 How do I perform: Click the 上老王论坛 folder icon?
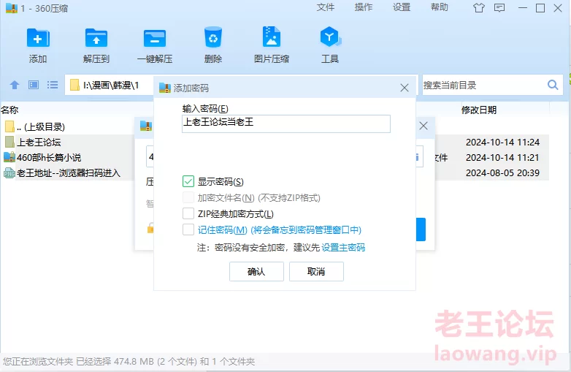coord(9,142)
